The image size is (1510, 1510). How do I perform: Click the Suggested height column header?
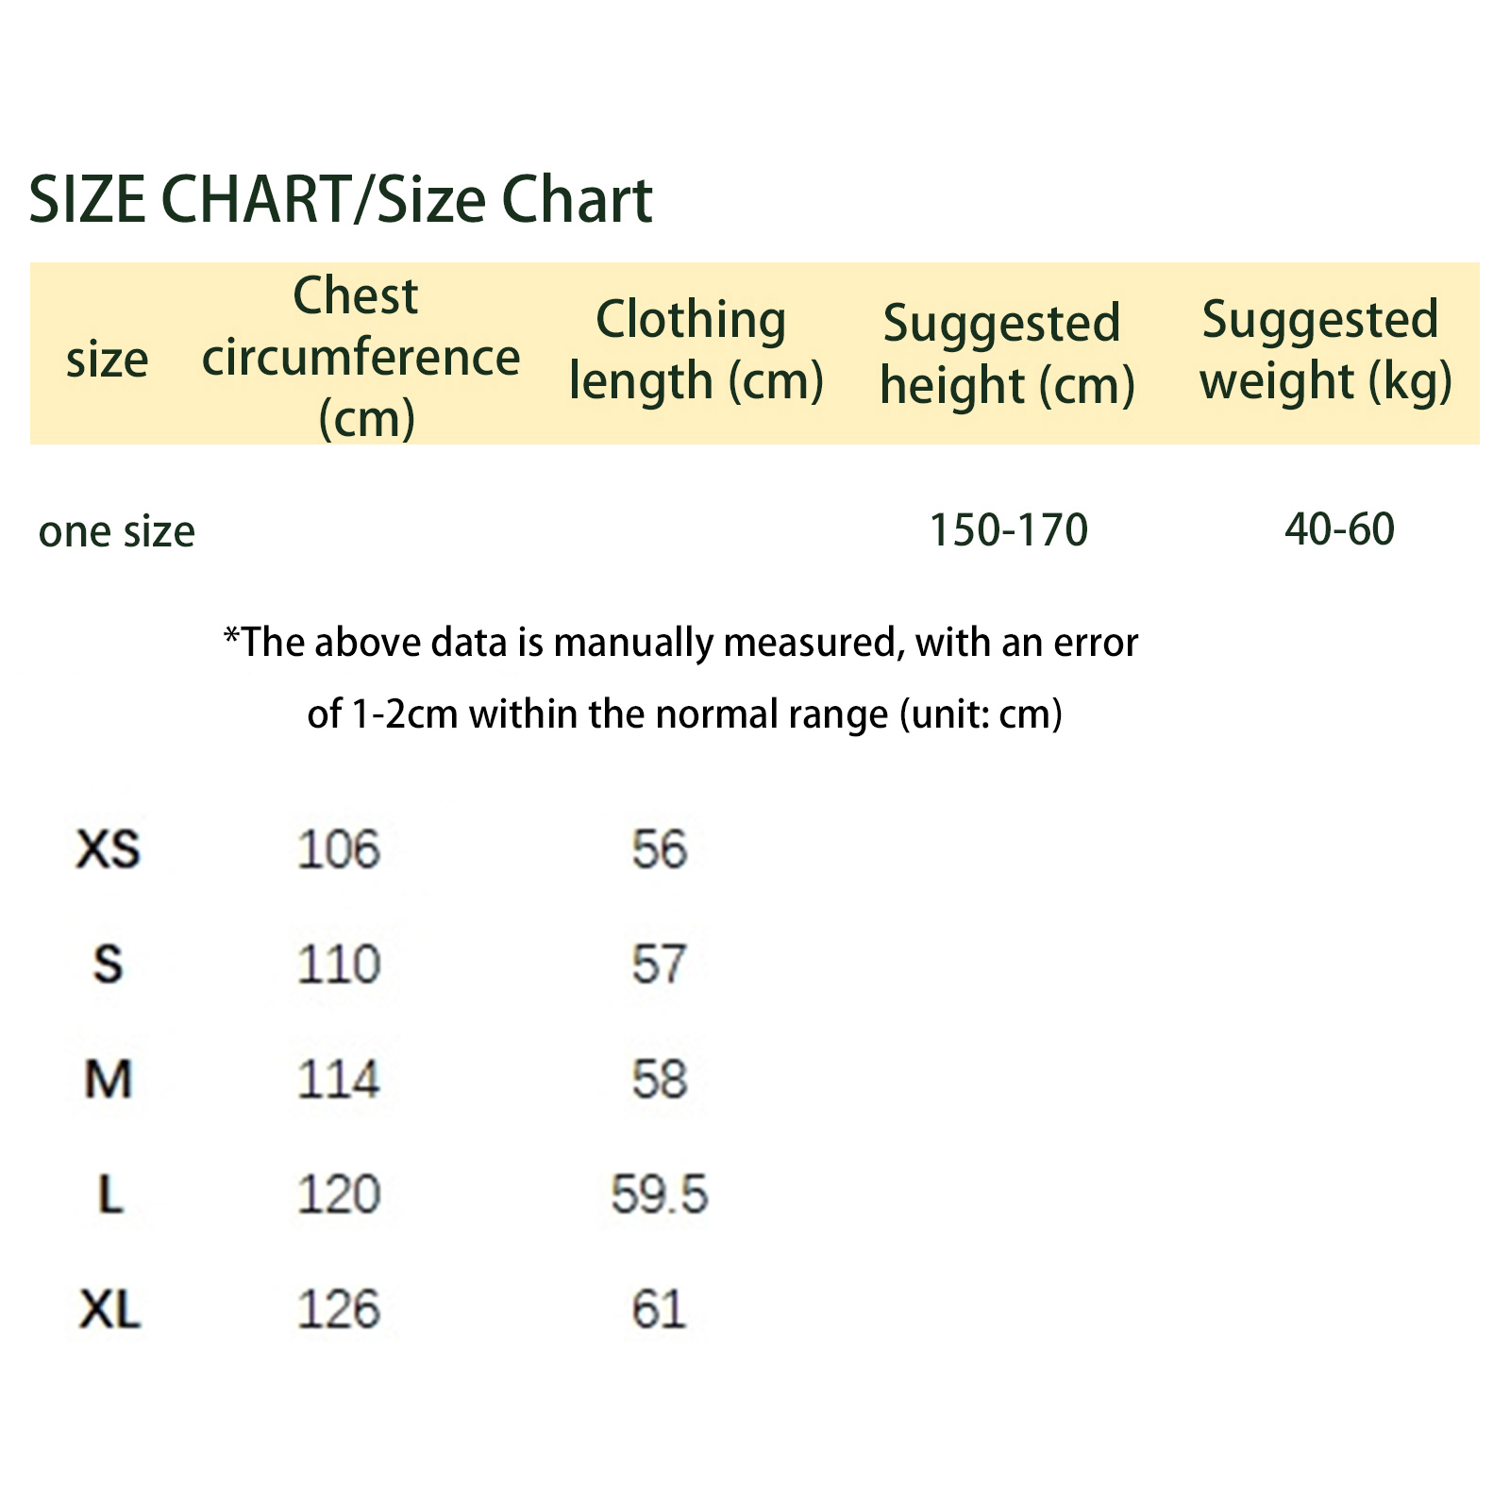1006,355
